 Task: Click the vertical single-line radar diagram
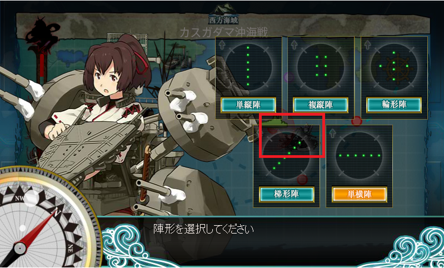[248, 67]
